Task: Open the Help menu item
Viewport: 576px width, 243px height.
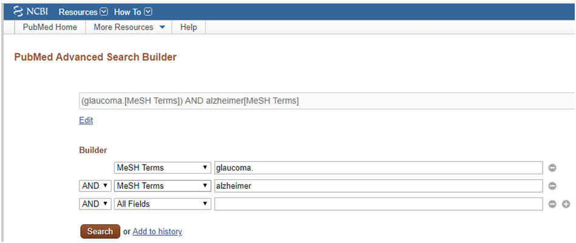Action: (188, 27)
